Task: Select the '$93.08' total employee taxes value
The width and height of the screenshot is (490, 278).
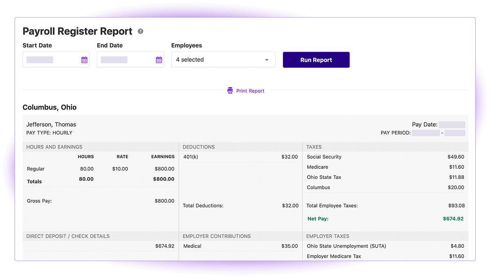Action: pos(457,206)
